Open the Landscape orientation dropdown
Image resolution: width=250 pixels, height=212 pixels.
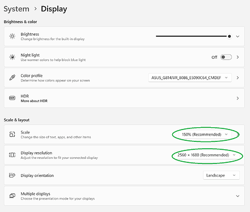click(221, 175)
